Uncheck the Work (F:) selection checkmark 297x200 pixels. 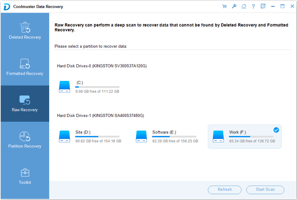276,130
